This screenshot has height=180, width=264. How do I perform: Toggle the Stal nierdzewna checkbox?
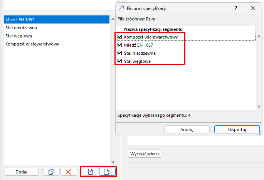pyautogui.click(x=120, y=53)
